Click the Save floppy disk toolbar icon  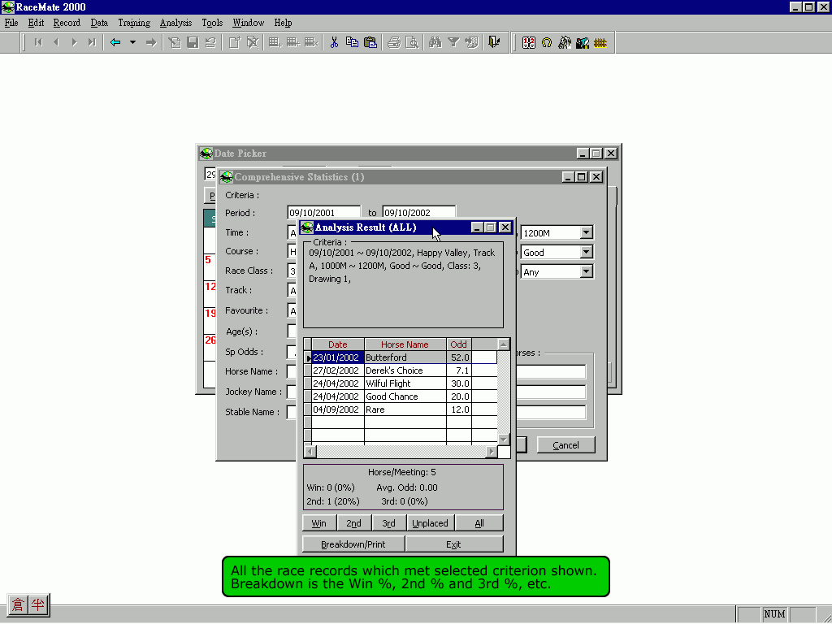coord(193,42)
